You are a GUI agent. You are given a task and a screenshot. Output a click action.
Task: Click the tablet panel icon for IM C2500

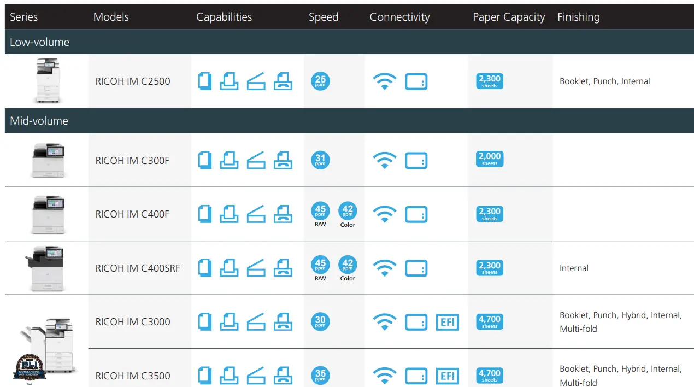pos(416,82)
